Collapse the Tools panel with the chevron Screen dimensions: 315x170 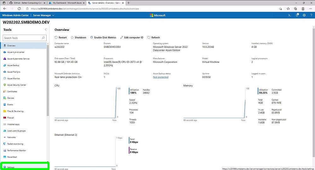(x=46, y=30)
